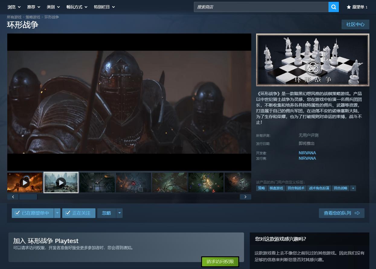The image size is (376, 269).
Task: Click the chess-board game header image
Action: click(x=313, y=60)
